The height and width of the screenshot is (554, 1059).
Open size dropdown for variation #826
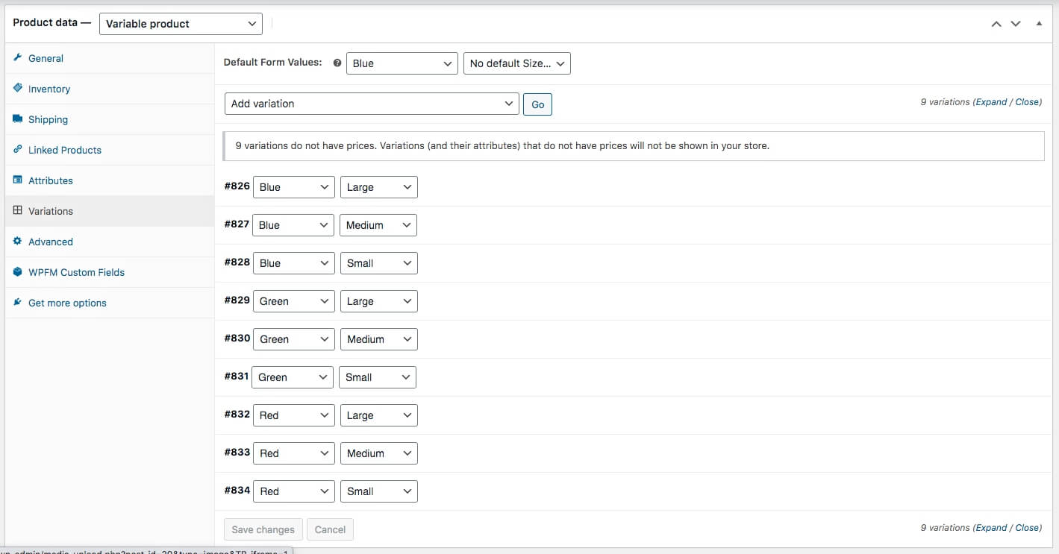tap(379, 187)
